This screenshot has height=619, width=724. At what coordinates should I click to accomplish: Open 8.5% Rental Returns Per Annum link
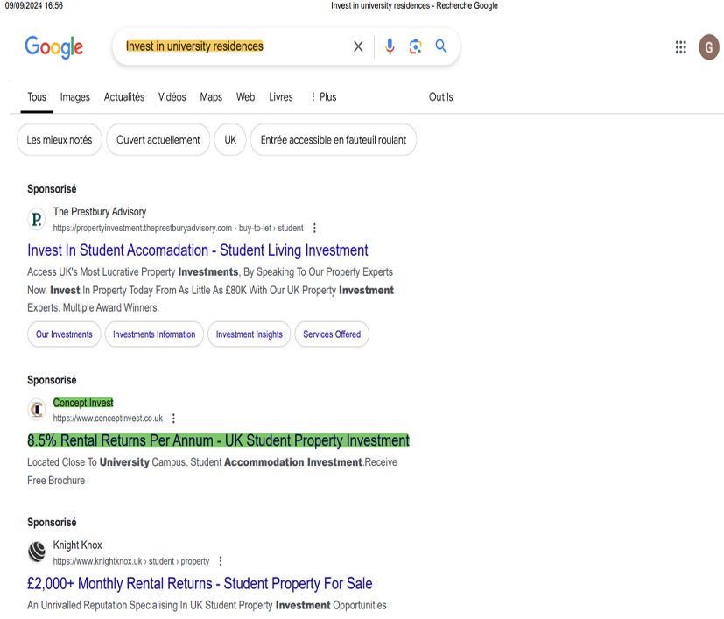(x=218, y=440)
